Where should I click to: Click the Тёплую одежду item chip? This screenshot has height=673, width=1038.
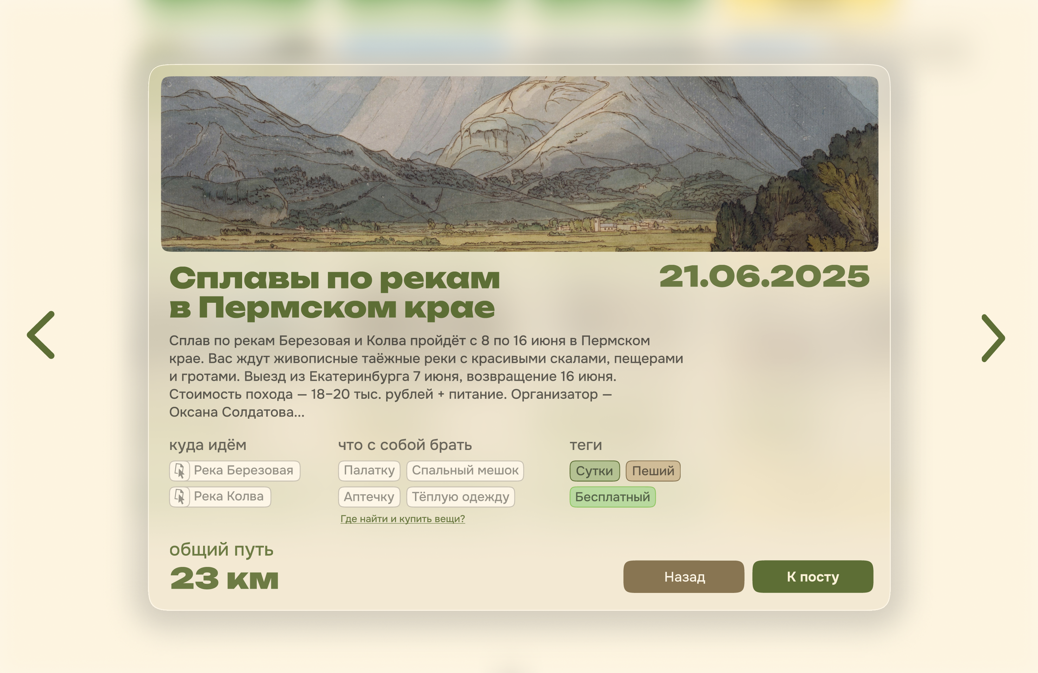click(x=461, y=497)
